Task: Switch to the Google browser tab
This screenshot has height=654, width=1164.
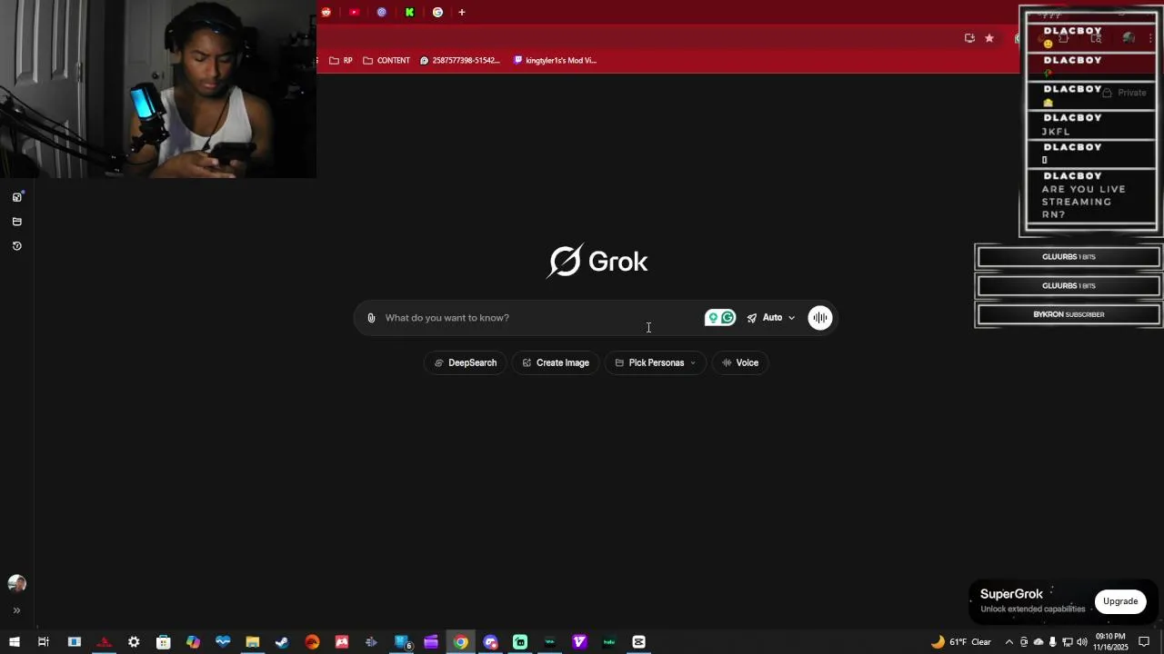Action: tap(438, 12)
